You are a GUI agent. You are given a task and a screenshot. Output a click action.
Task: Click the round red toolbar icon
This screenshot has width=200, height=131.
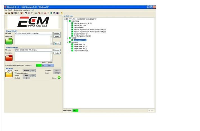click(x=45, y=13)
